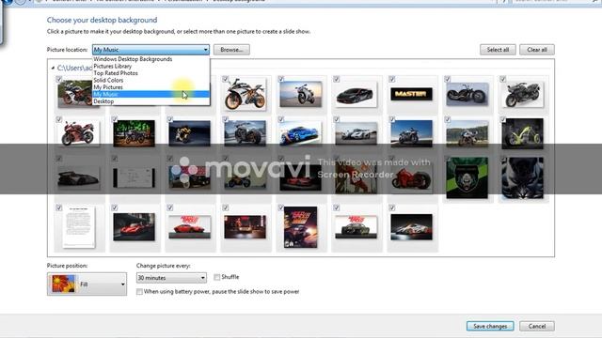
Task: Select the white motorcycle at sunset thumbnail
Action: [x=301, y=94]
